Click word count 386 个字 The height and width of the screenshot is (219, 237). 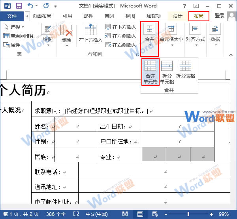pos(56,214)
